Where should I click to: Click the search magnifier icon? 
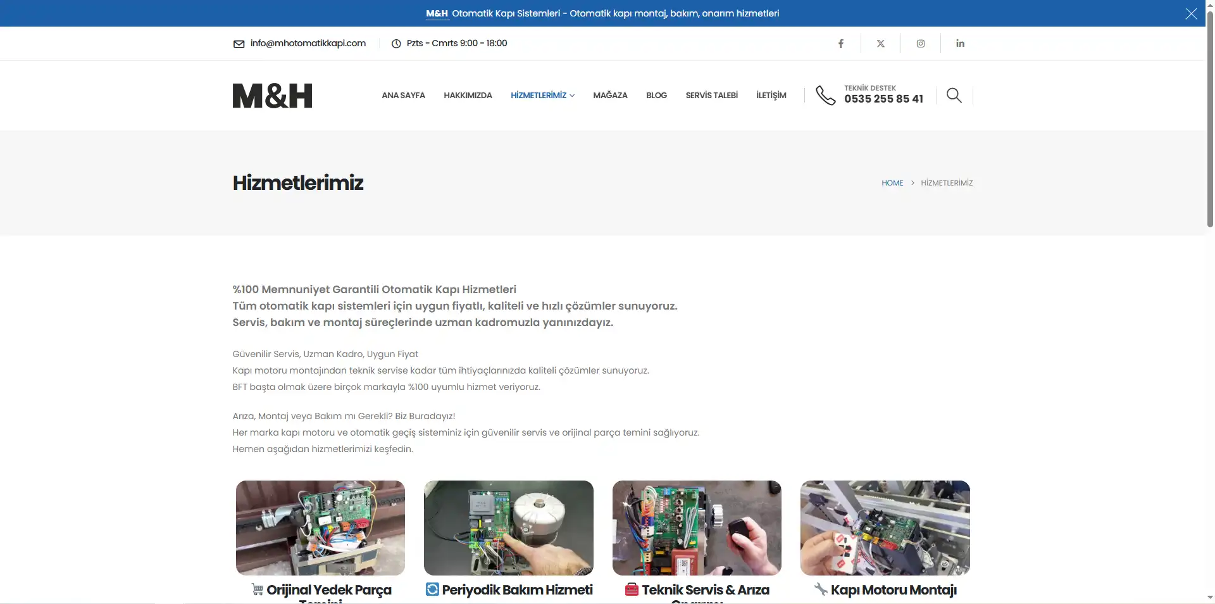click(954, 96)
